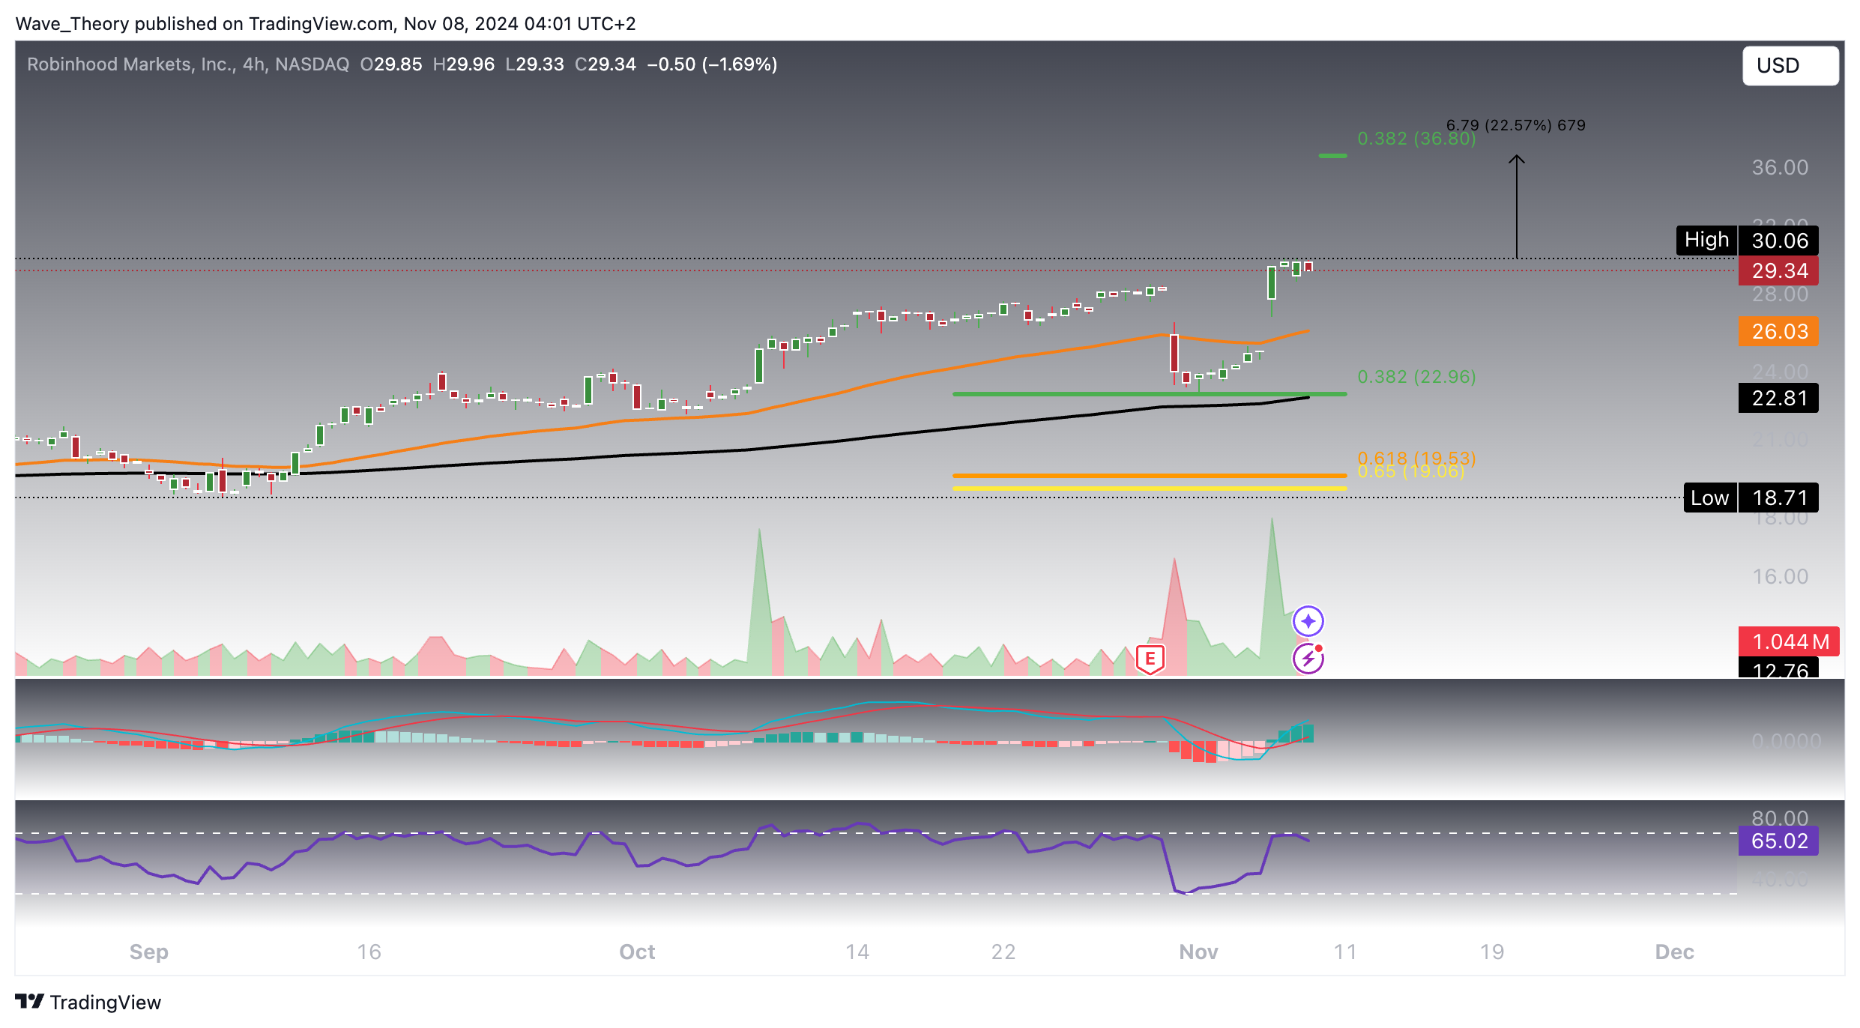Click the purple 65.02 RSI value label
The height and width of the screenshot is (1028, 1860).
[x=1778, y=841]
